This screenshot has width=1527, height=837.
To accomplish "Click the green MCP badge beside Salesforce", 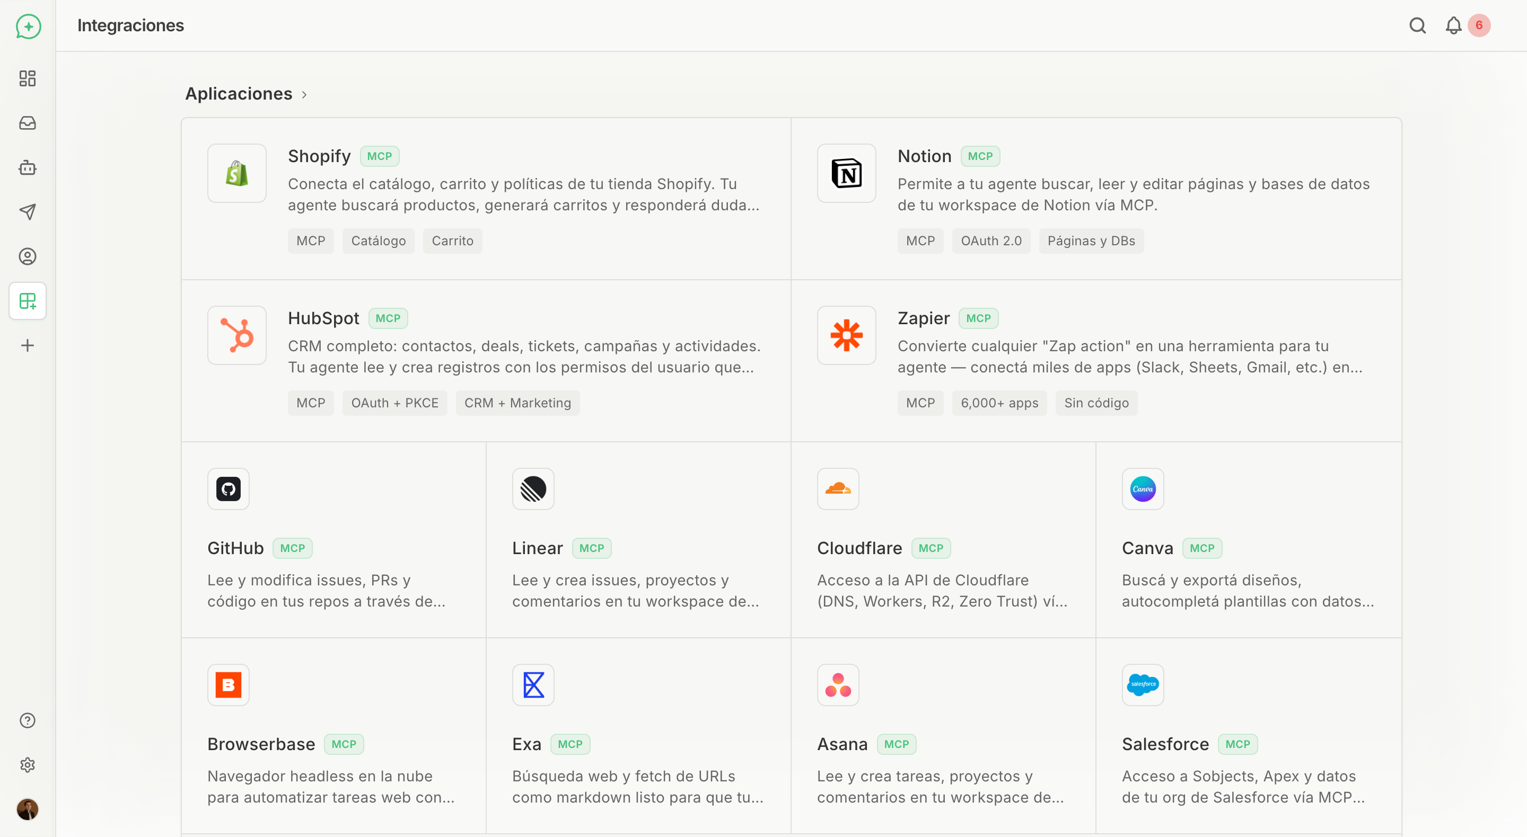I will click(1237, 745).
